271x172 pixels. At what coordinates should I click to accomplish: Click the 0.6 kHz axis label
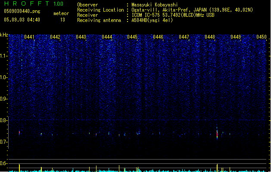point(4,163)
